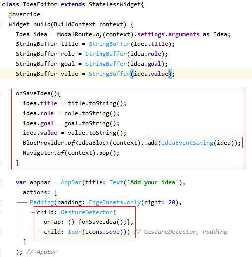
Task: Collapse the var appbar fold marker
Action: pyautogui.click(x=0, y=182)
